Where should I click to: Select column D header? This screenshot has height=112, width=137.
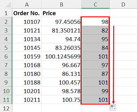(x=123, y=4)
